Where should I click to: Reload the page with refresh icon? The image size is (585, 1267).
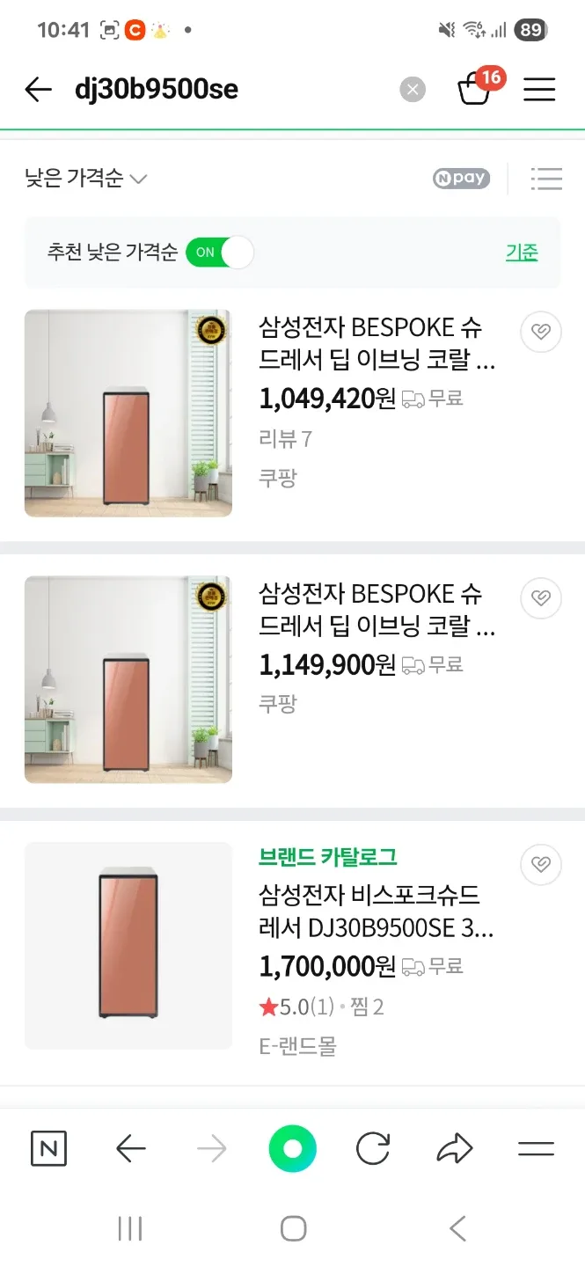click(x=373, y=1148)
